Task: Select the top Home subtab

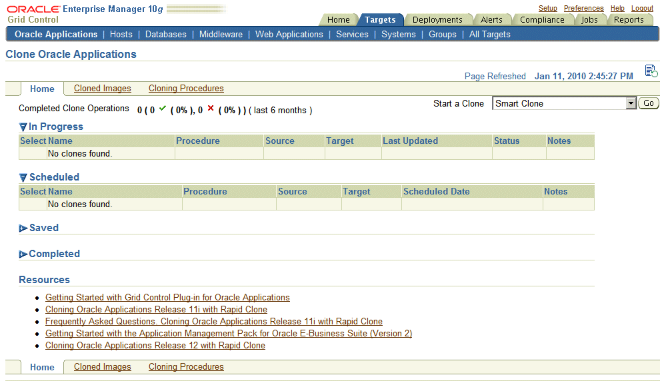Action: tap(42, 89)
